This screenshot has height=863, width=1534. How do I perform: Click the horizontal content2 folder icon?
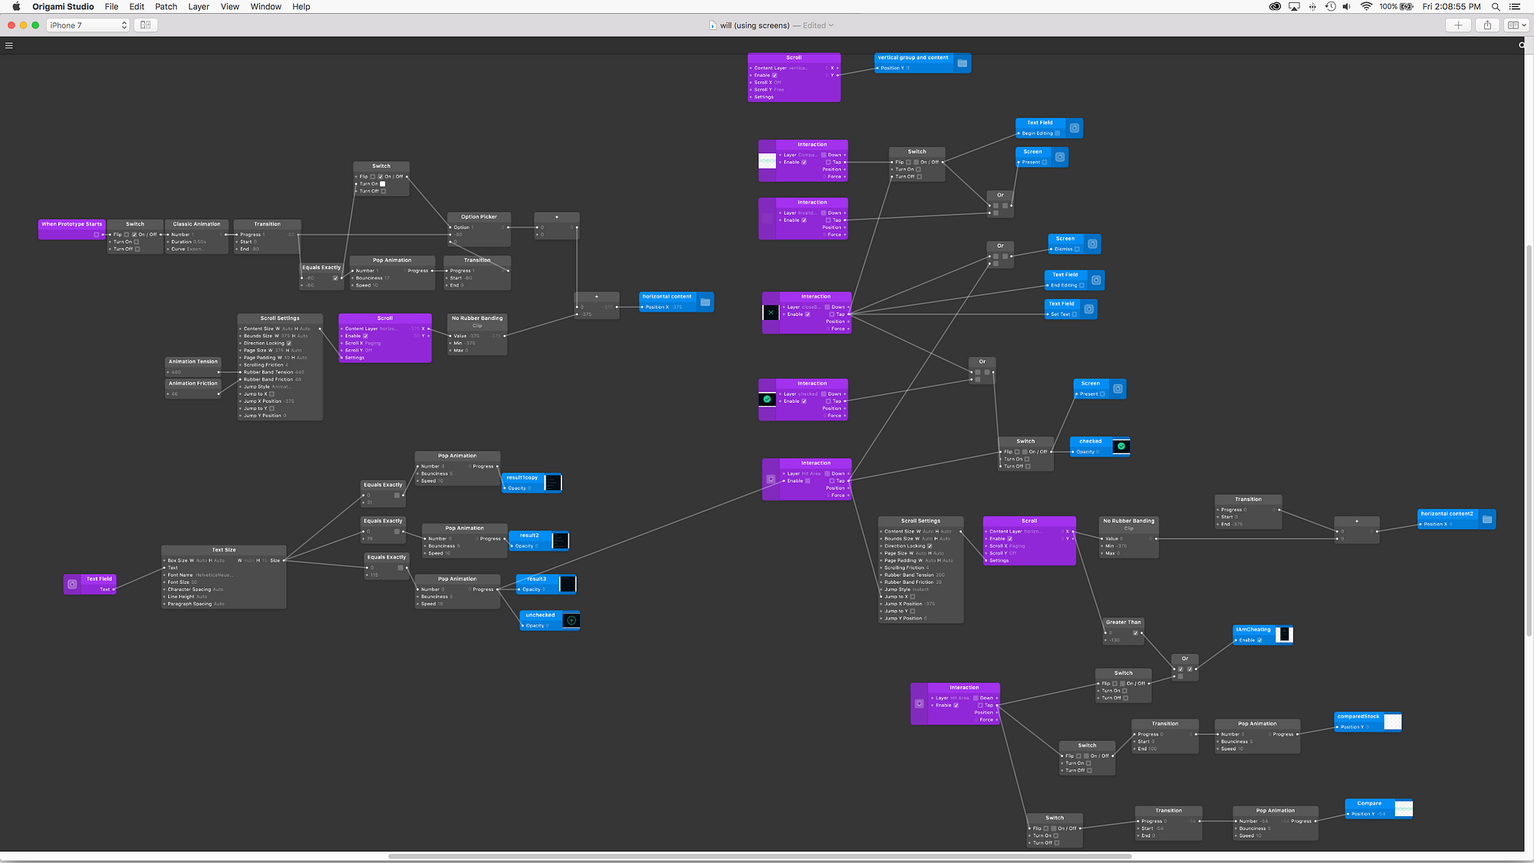coord(1486,519)
